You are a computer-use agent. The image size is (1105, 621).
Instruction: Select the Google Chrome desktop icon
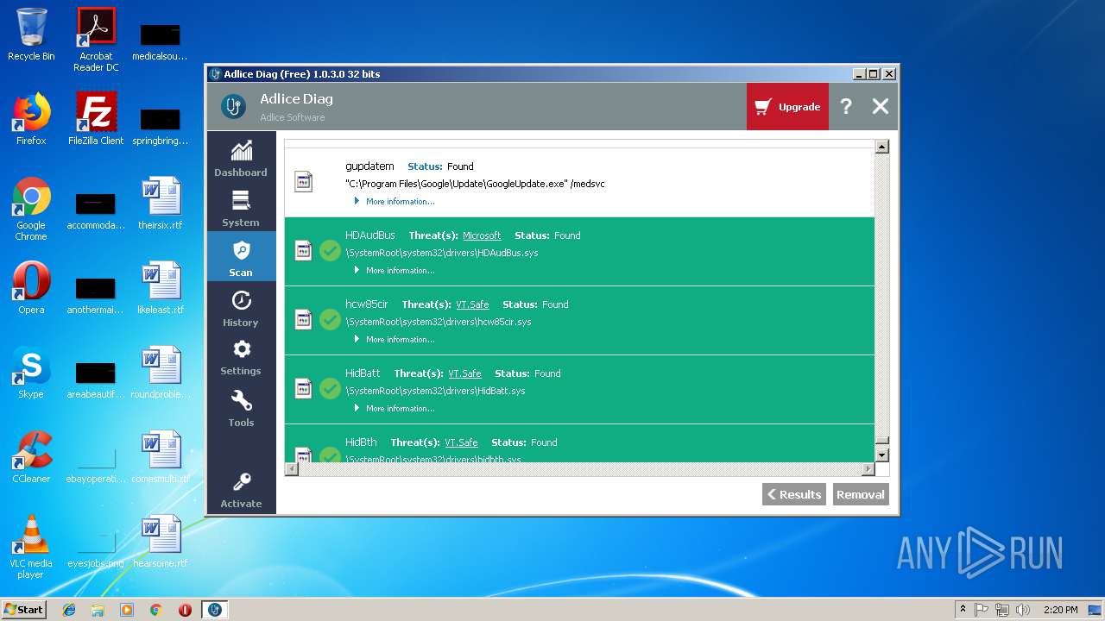[x=31, y=209]
